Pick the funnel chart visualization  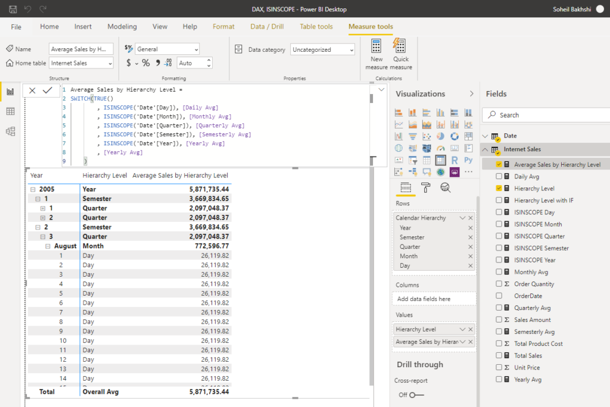[x=413, y=136]
